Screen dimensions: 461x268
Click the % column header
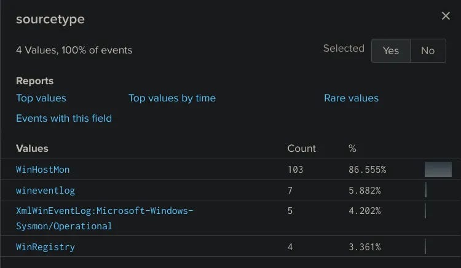352,148
